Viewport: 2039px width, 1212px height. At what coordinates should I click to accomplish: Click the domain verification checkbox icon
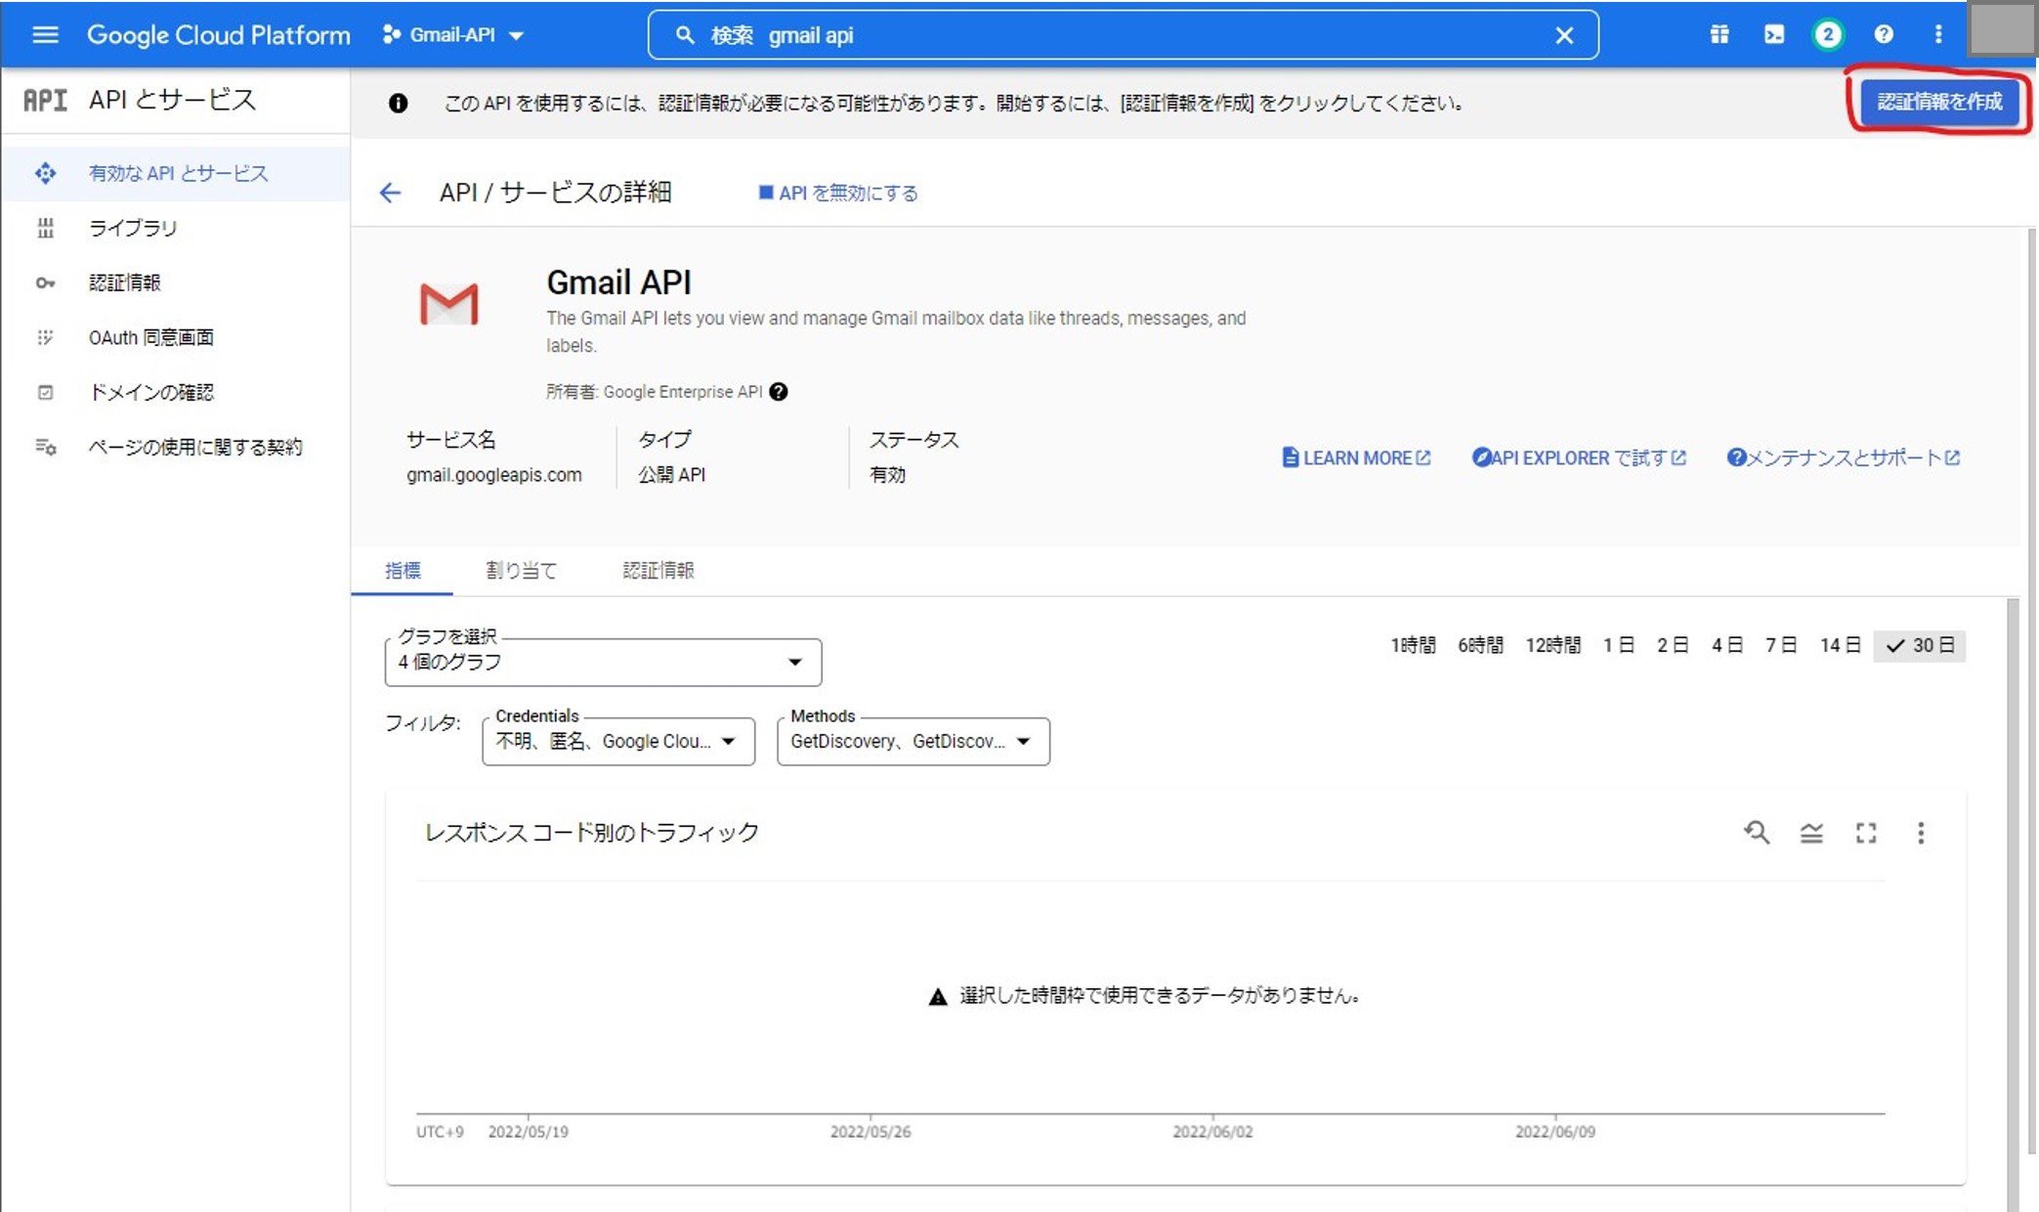[45, 392]
